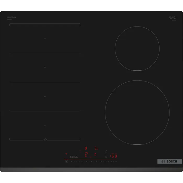Click the Bosch logo badge

click(170, 162)
